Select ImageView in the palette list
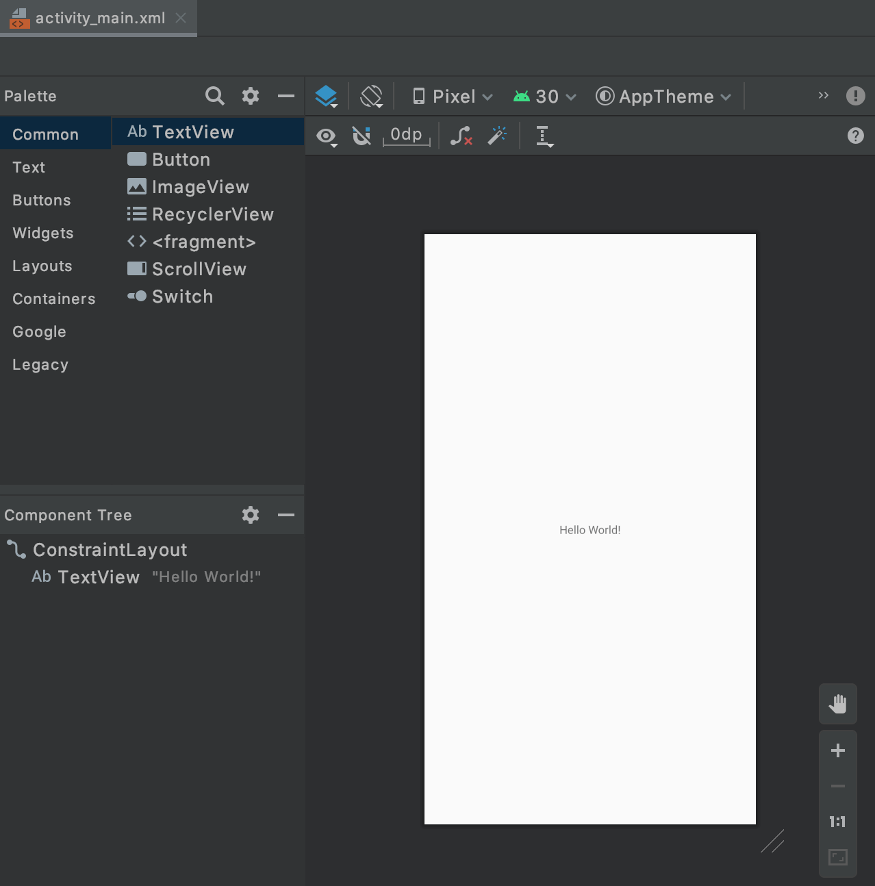This screenshot has height=886, width=875. pyautogui.click(x=208, y=186)
